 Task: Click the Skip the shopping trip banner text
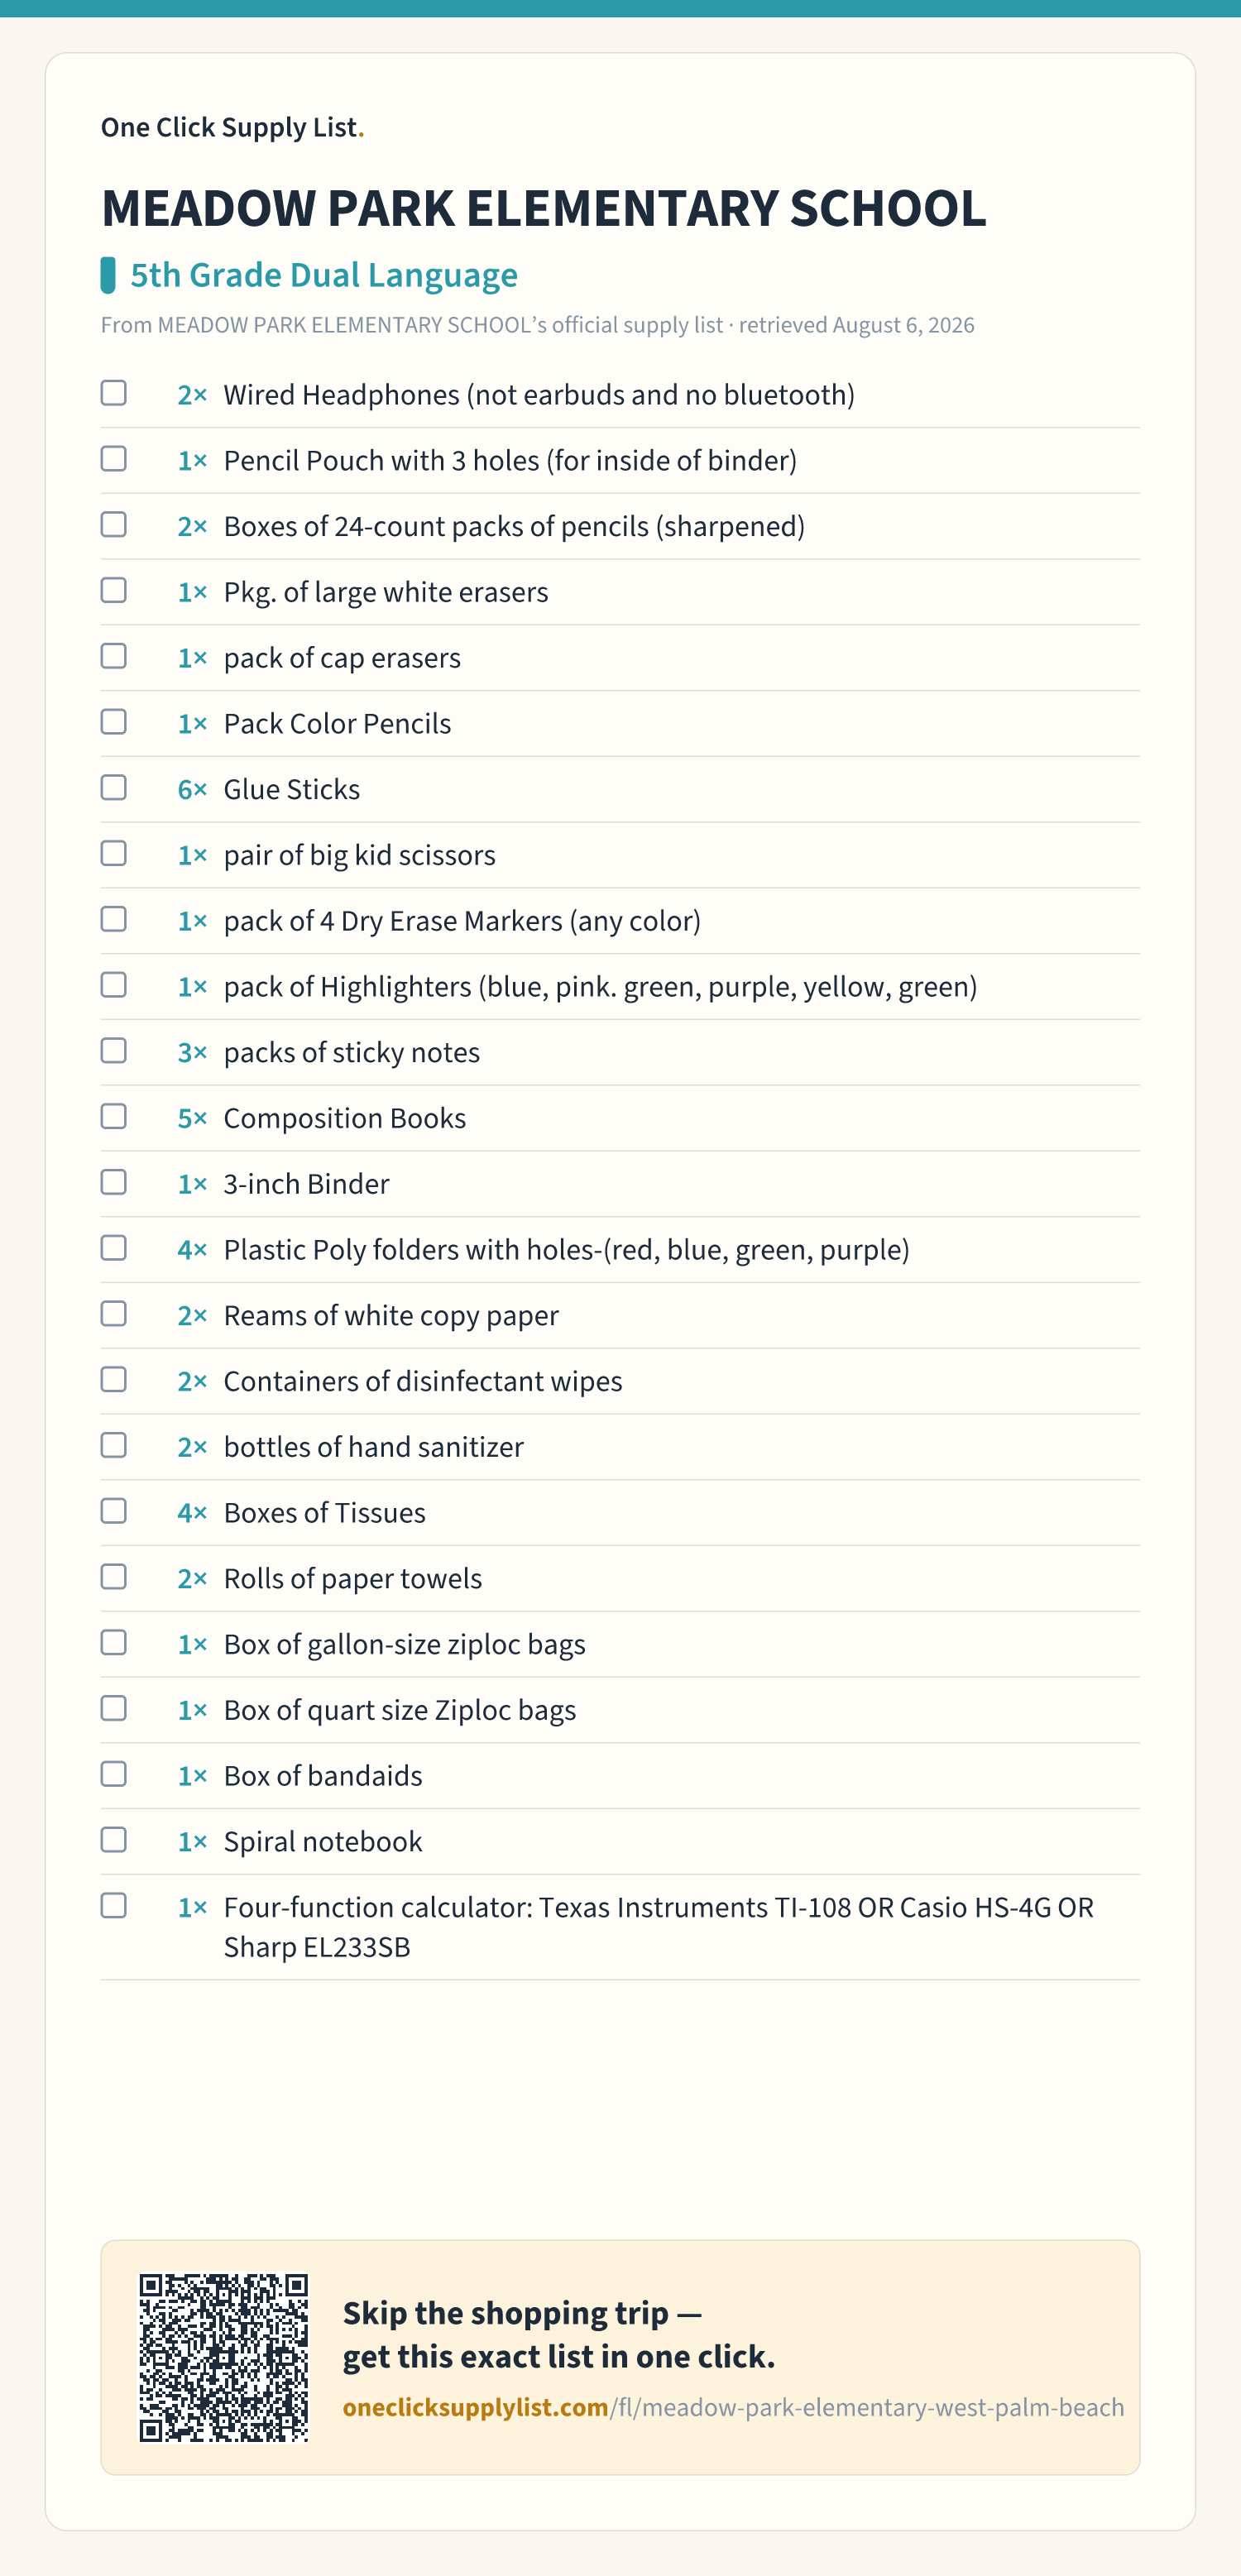[559, 2335]
